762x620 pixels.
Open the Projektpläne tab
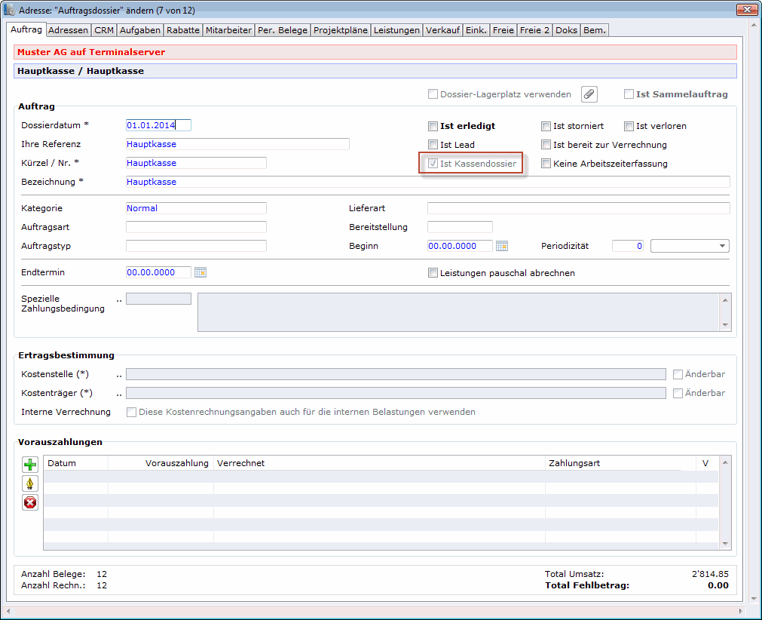(x=341, y=30)
